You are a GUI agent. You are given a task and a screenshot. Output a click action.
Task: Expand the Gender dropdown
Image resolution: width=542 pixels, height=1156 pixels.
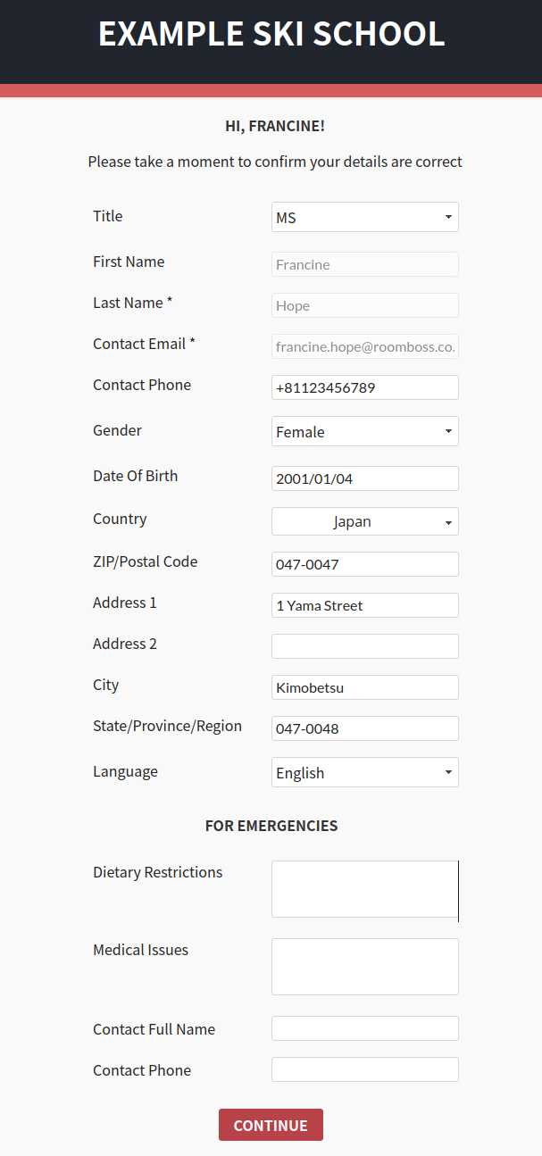(364, 431)
